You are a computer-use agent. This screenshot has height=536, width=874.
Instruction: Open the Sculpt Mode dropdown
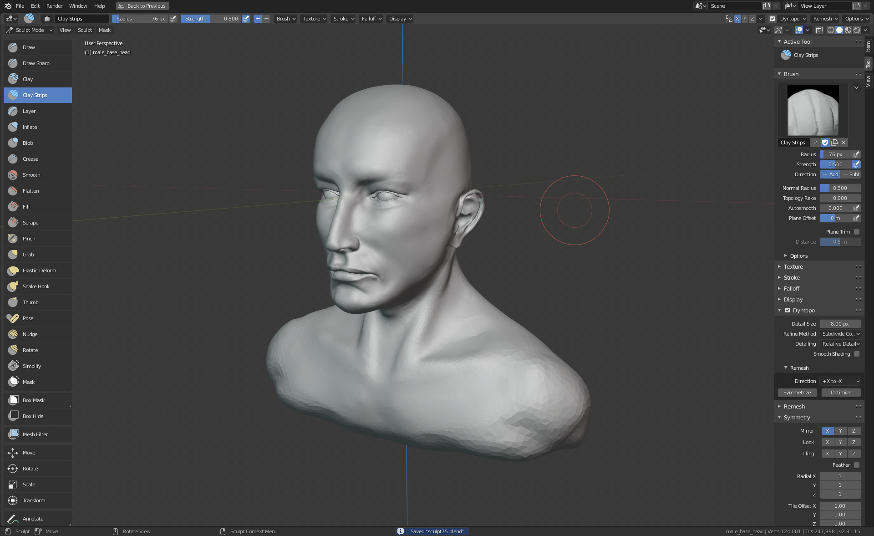tap(30, 30)
